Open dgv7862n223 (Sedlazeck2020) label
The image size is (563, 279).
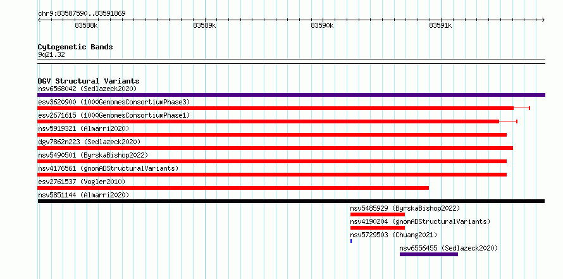(x=89, y=142)
